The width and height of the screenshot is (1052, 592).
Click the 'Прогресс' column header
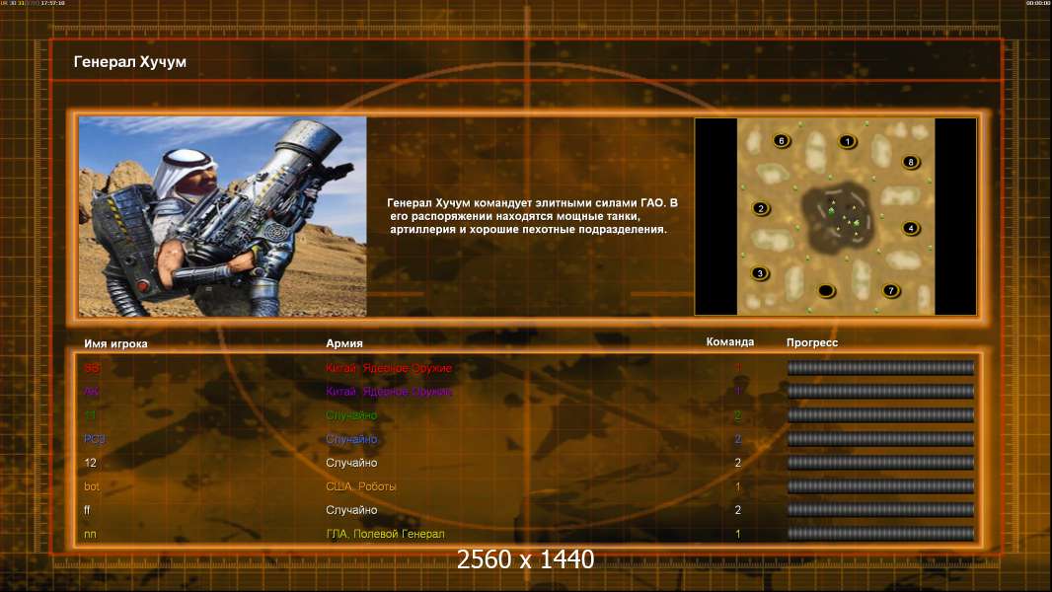point(812,342)
